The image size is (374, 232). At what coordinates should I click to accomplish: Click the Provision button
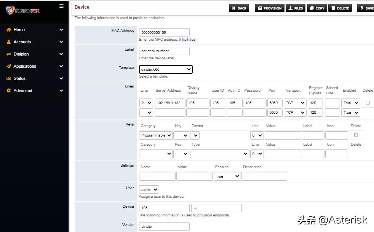click(x=269, y=8)
